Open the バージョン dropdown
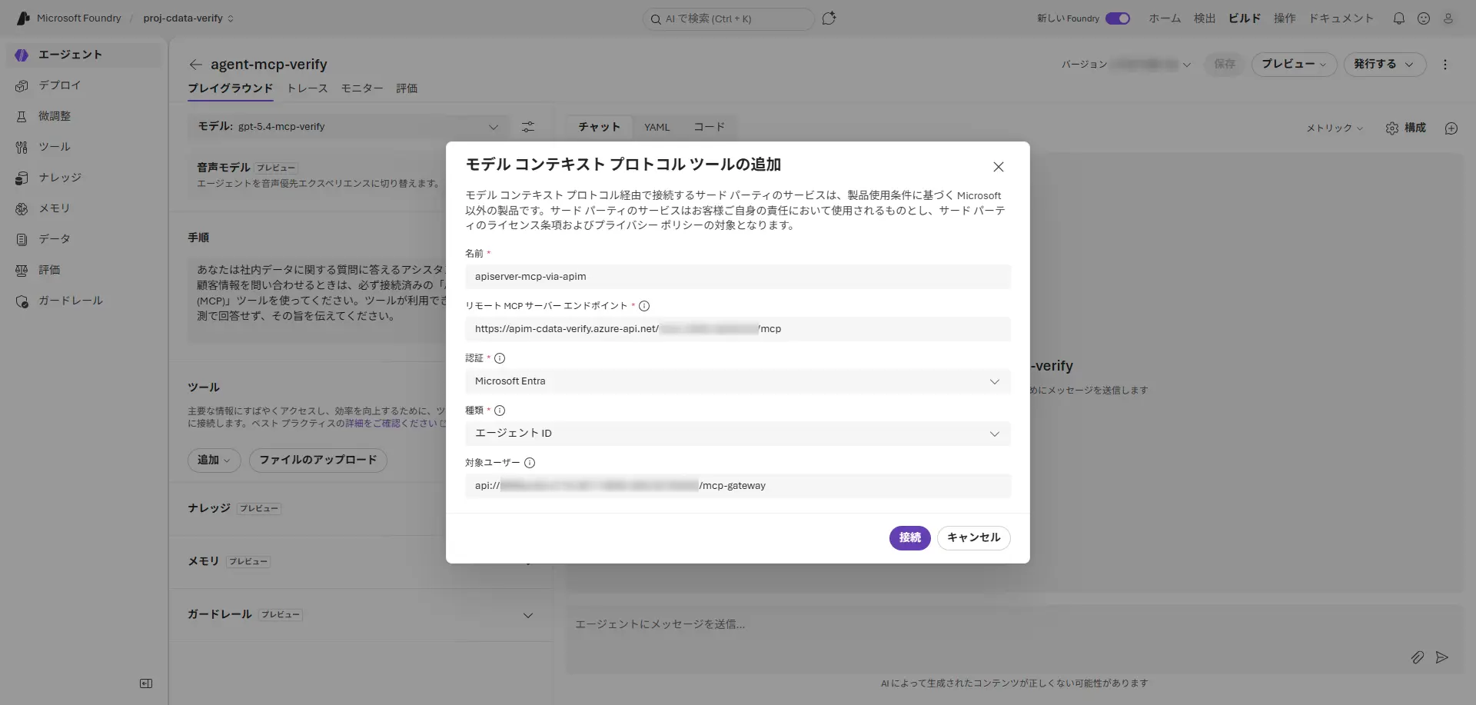This screenshot has height=705, width=1476. click(x=1126, y=65)
